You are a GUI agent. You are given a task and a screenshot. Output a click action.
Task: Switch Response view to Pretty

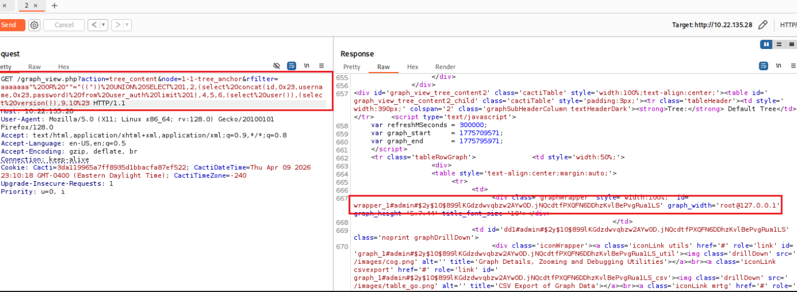(x=351, y=67)
